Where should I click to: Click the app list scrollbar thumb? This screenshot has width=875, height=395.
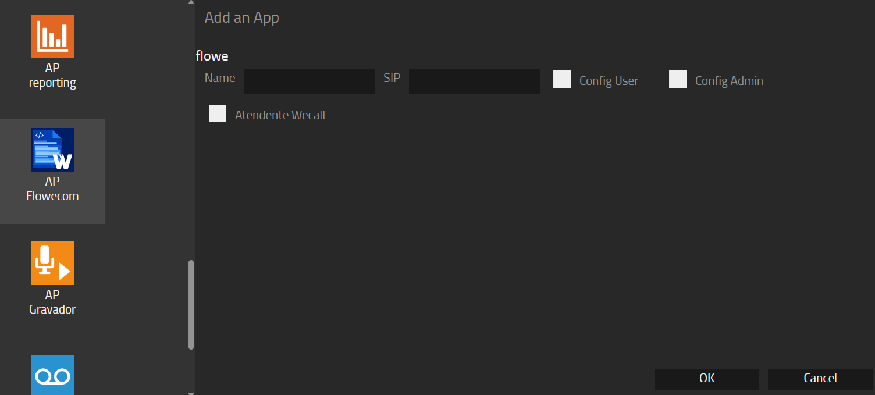point(191,305)
